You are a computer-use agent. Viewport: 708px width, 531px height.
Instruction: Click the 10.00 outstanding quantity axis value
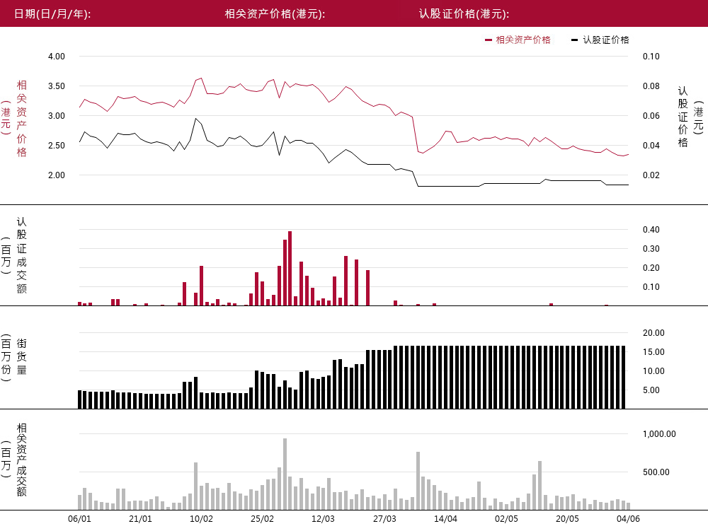click(x=653, y=371)
